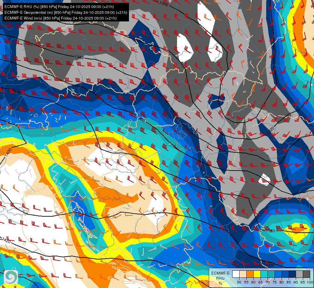This screenshot has width=314, height=288.
Task: Click the '1340' contour label
Action: 79,57
